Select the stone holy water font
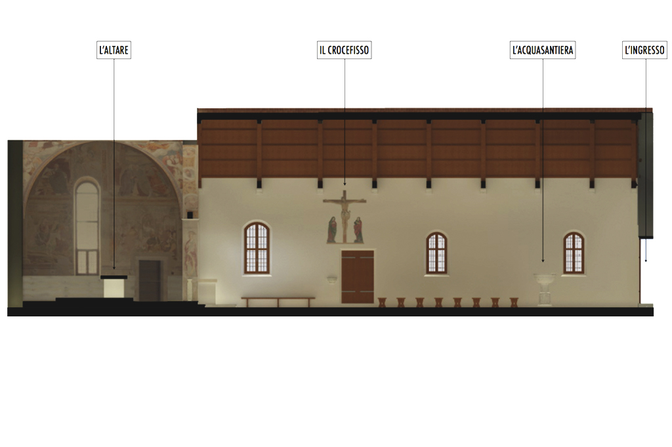 (x=545, y=289)
